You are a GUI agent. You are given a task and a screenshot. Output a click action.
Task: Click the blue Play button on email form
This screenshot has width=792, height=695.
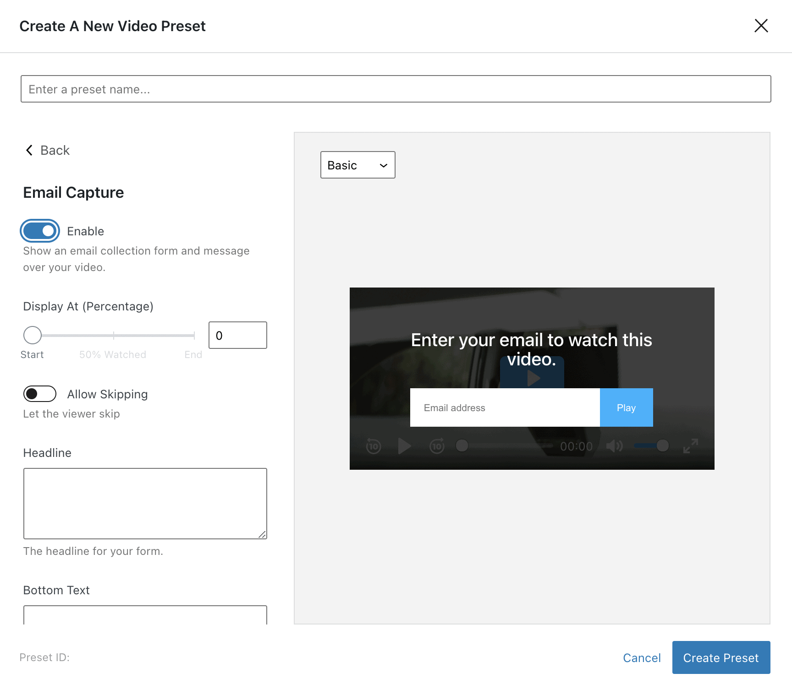click(626, 407)
